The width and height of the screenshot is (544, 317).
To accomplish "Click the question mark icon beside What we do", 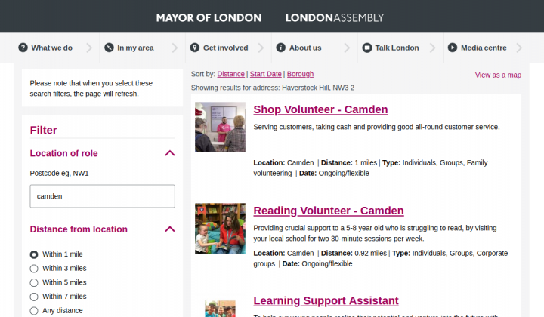I will [23, 48].
